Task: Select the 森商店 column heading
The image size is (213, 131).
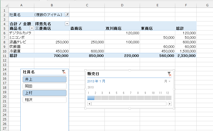Action: click(87, 28)
